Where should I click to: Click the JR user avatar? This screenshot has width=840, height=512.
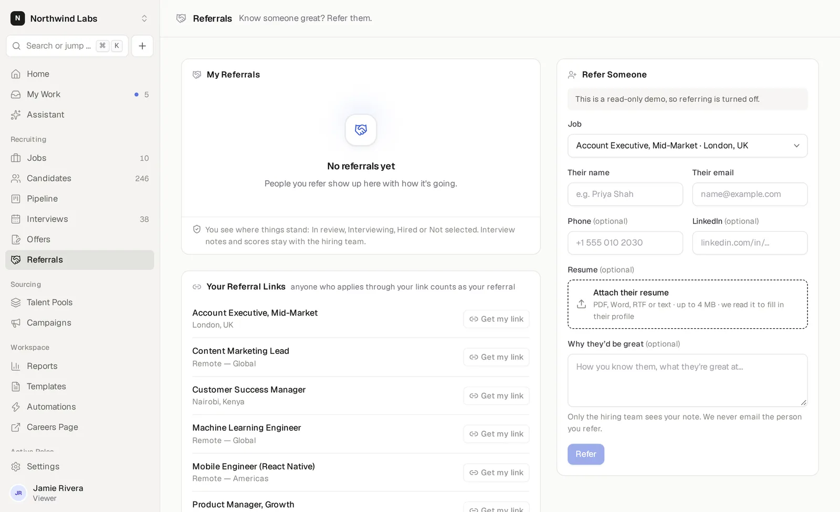coord(18,493)
